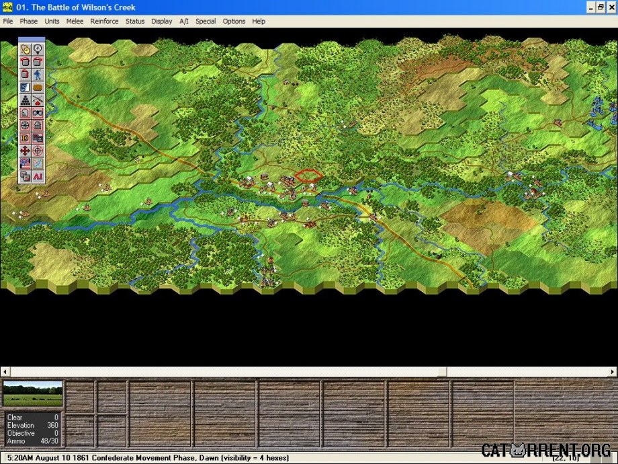This screenshot has width=618, height=464.
Task: Click the binoculars toolbar icon
Action: click(38, 113)
